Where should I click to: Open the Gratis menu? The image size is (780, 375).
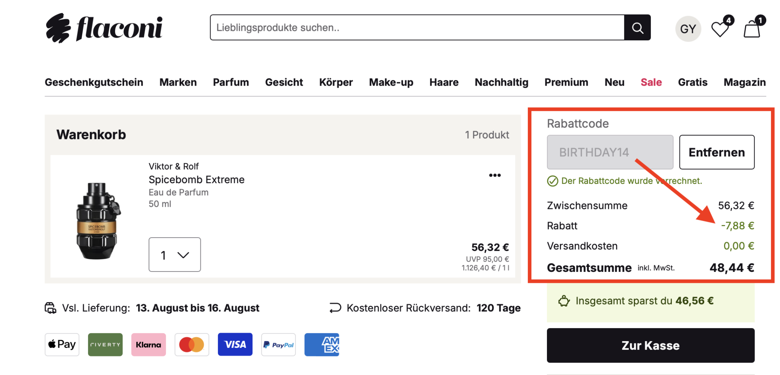[x=693, y=82]
